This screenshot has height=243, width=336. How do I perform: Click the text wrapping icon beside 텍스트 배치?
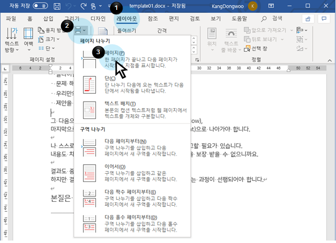[89, 110]
